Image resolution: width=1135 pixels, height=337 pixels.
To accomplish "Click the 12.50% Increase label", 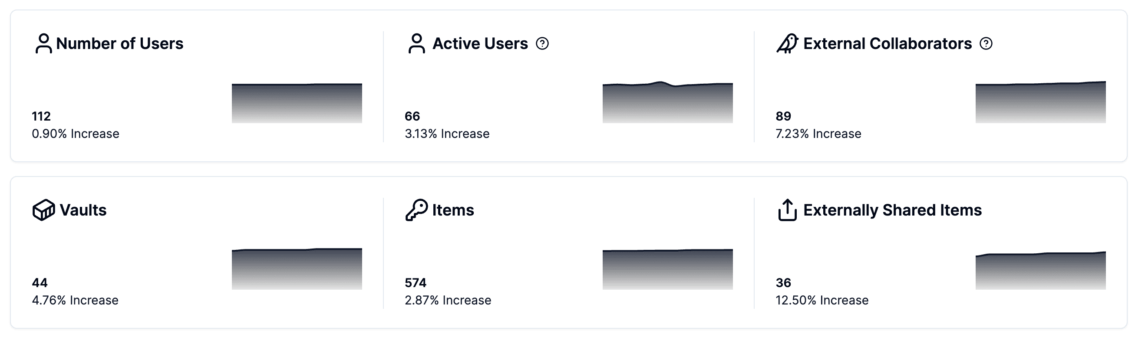I will 822,300.
